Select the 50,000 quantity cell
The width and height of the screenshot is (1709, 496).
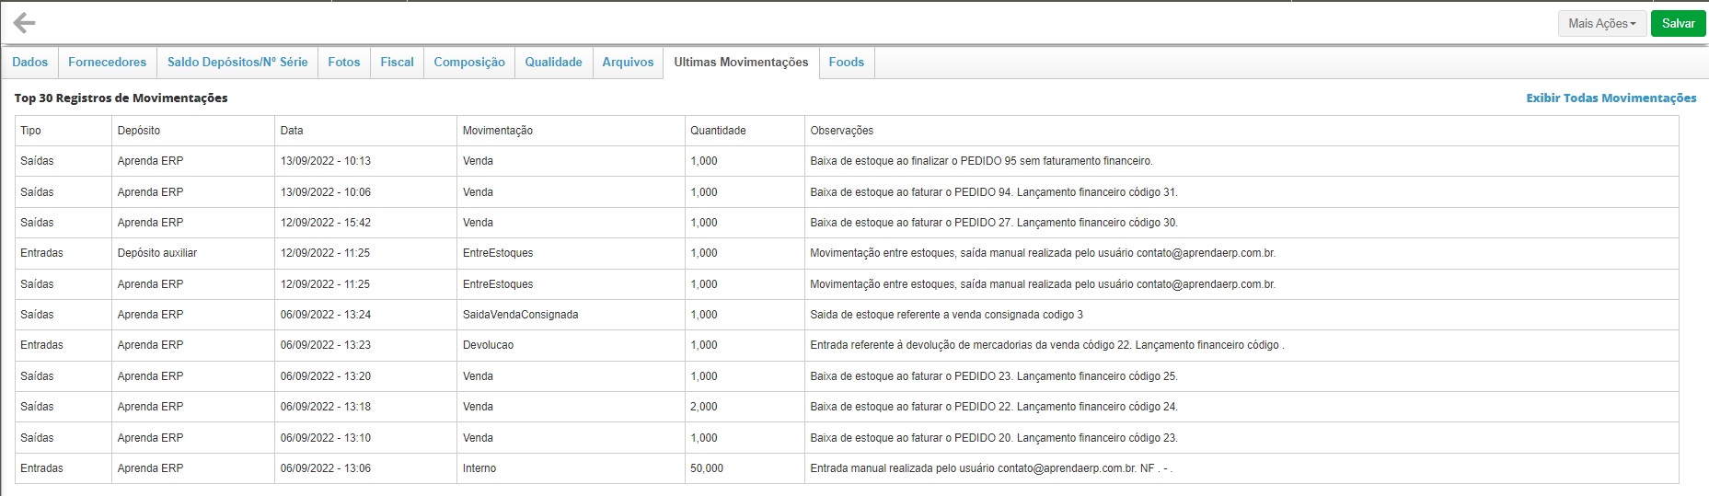point(707,468)
